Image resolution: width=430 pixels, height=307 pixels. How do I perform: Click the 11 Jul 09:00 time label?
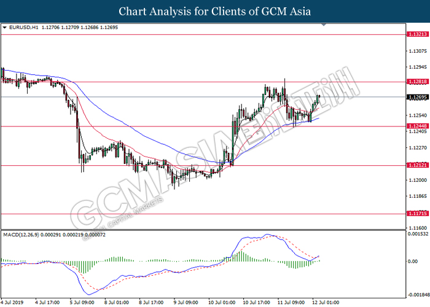[291, 303]
